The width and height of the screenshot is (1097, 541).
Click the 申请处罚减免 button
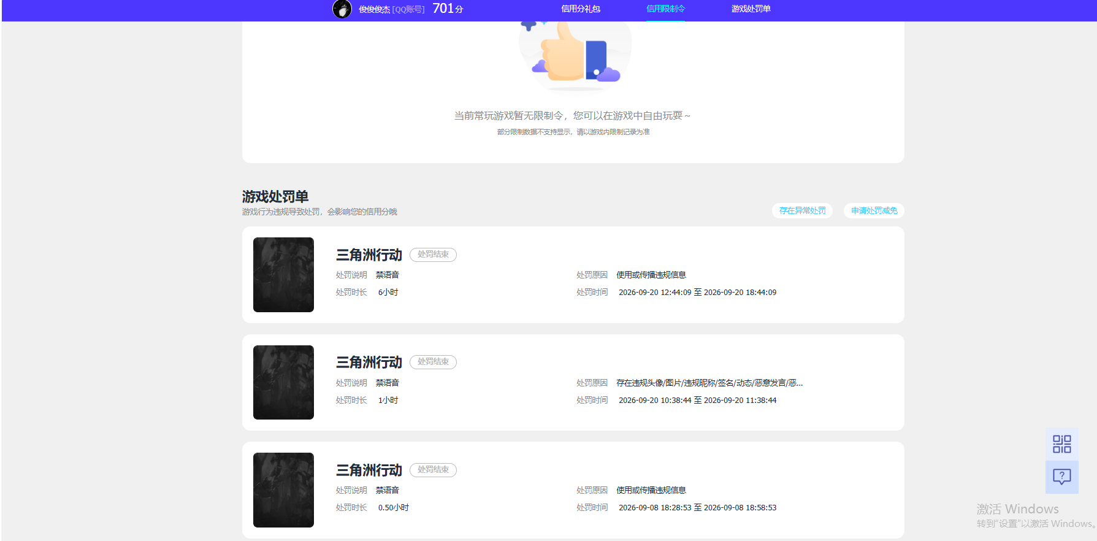pyautogui.click(x=874, y=210)
